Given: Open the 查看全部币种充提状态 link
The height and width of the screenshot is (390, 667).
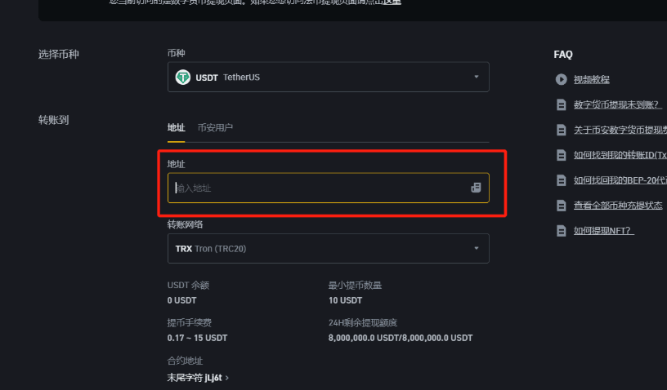Looking at the screenshot, I should coord(618,206).
